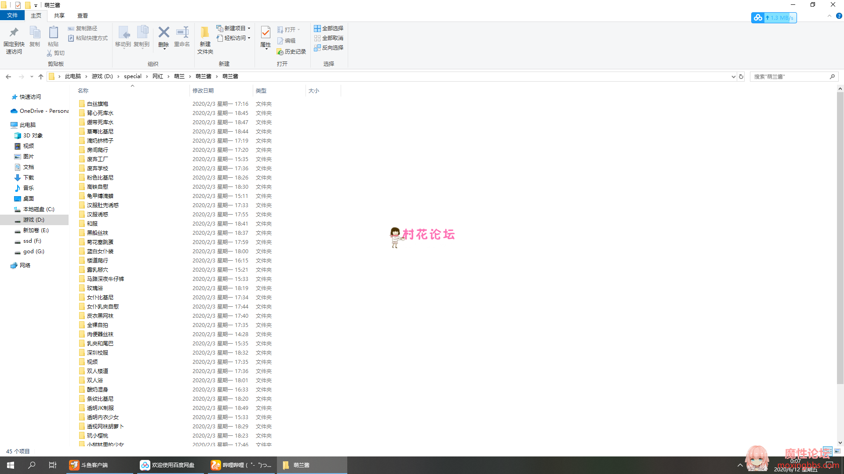The width and height of the screenshot is (844, 474).
Task: Switch to the View (查看) tab
Action: coord(83,16)
